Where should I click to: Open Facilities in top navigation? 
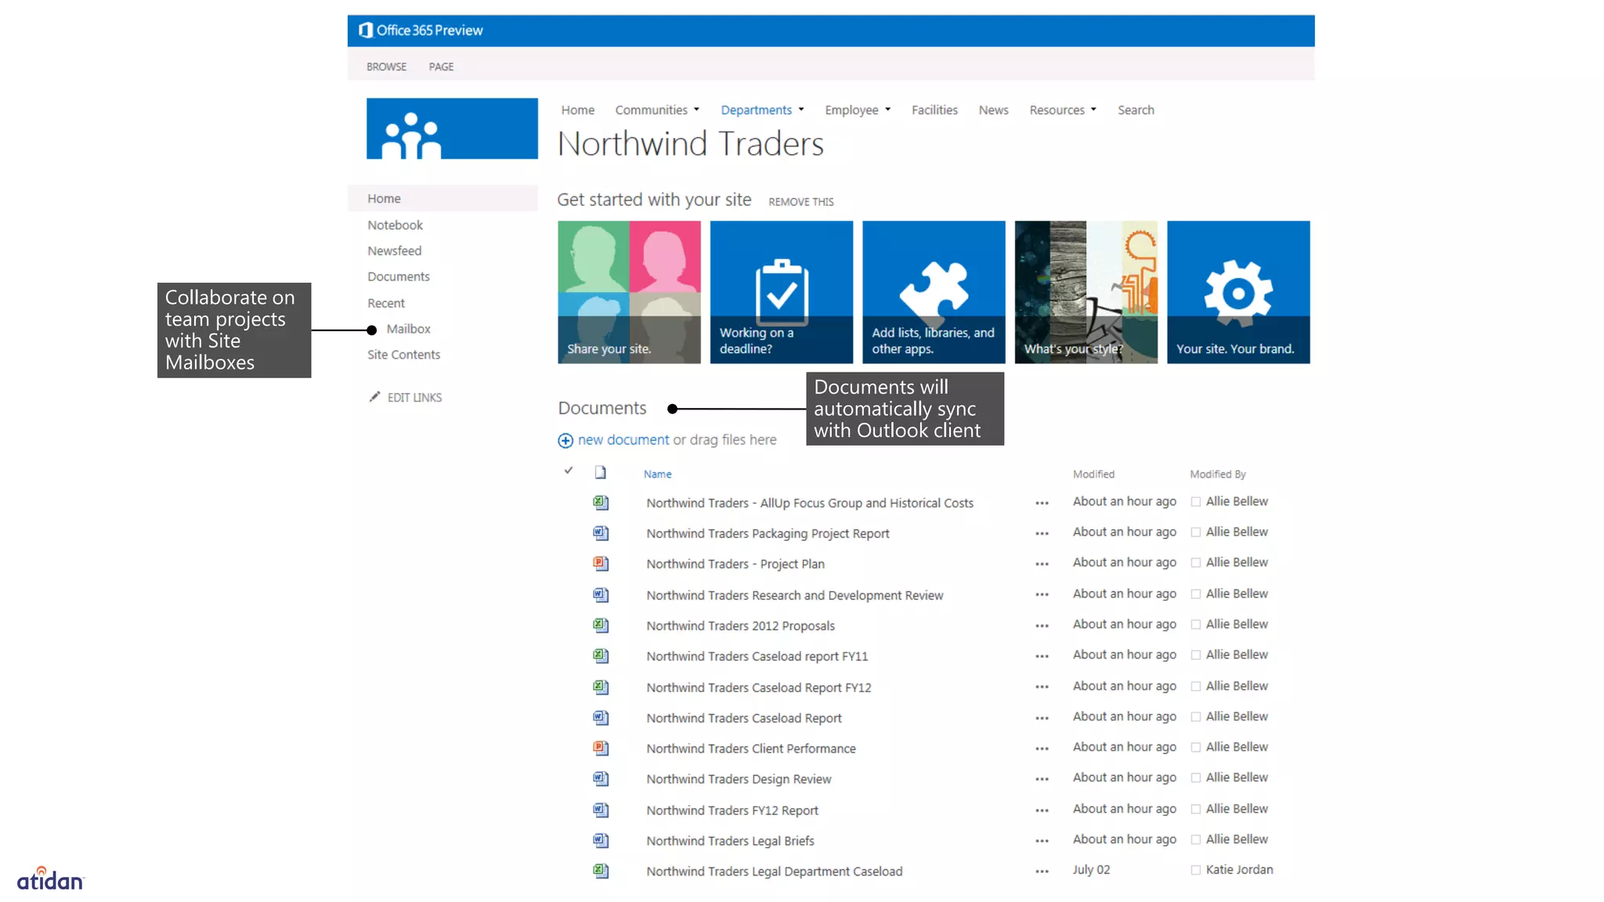click(x=934, y=110)
